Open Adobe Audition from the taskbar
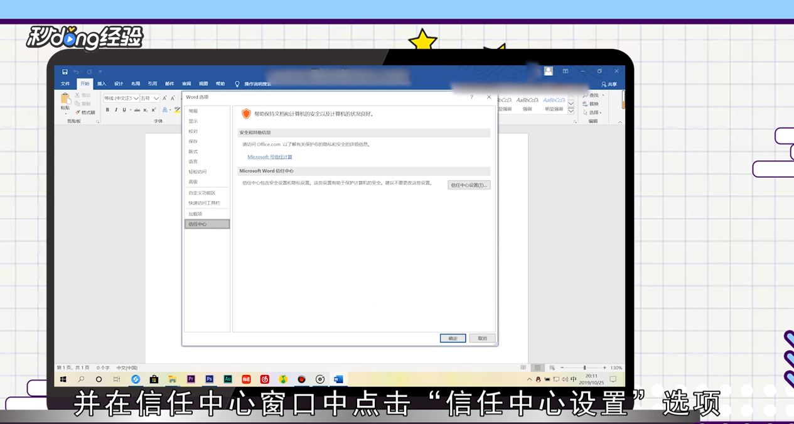 click(228, 379)
